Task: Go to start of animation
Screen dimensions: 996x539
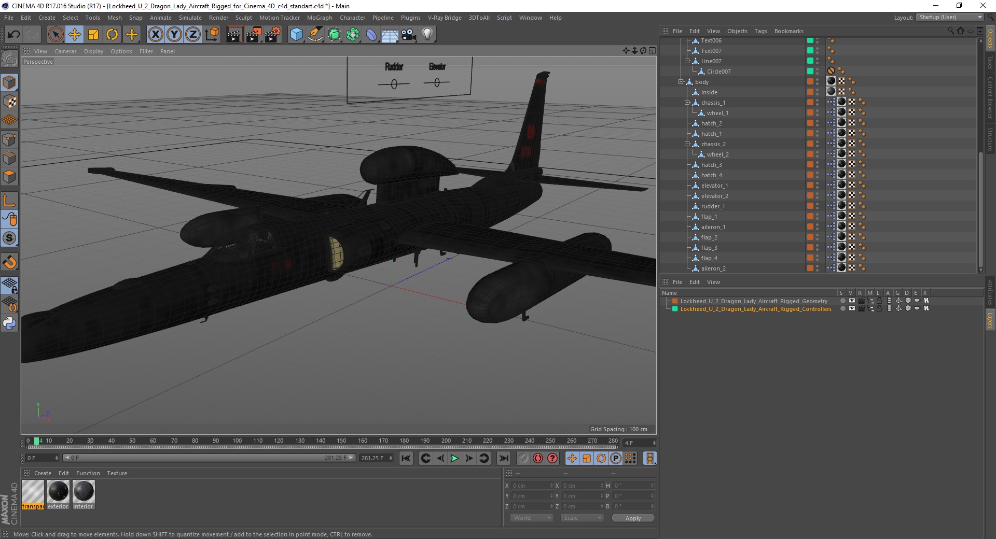Action: 406,458
